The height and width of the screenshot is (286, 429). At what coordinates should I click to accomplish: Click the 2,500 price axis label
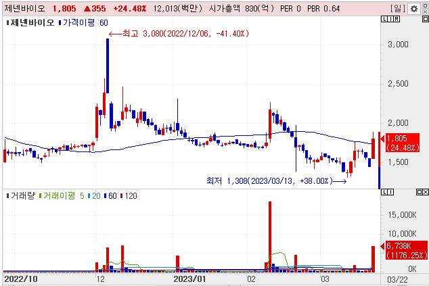pos(398,84)
